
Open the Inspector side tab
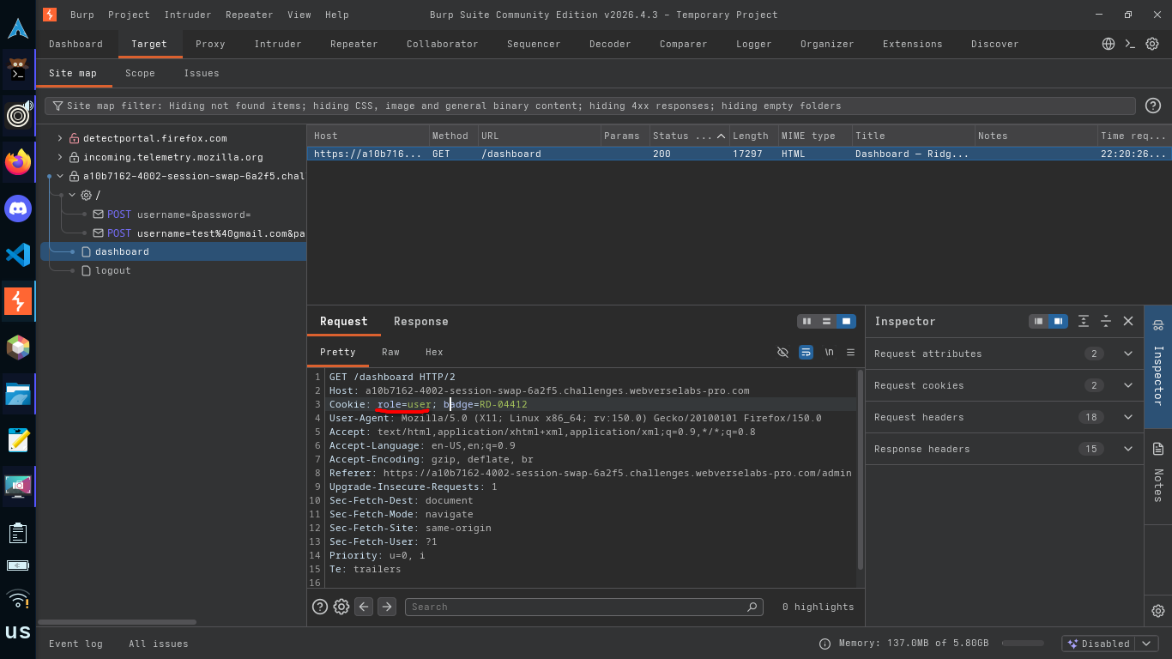[x=1158, y=366]
